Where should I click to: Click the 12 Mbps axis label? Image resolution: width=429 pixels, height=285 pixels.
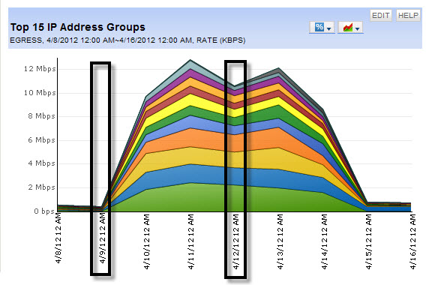tap(40, 69)
